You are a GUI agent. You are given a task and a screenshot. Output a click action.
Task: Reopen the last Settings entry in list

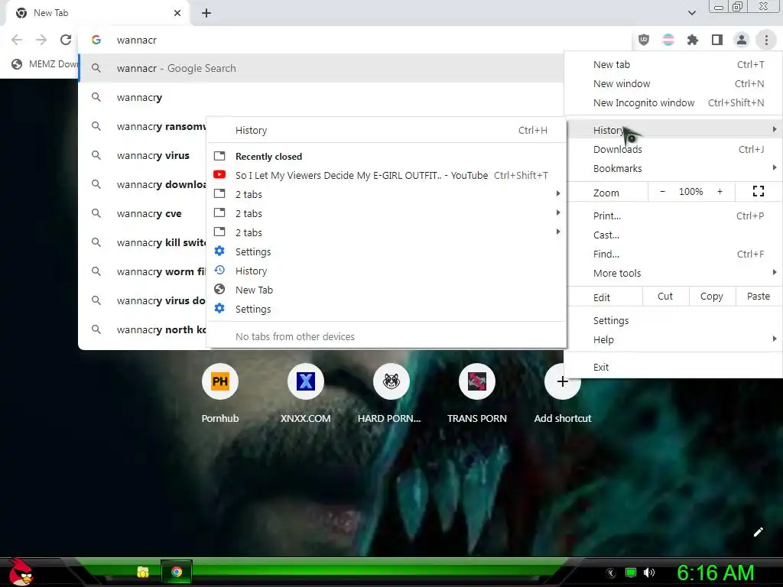(x=386, y=309)
